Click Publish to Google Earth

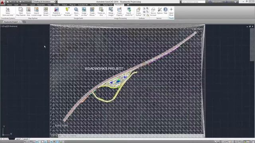click(57, 12)
